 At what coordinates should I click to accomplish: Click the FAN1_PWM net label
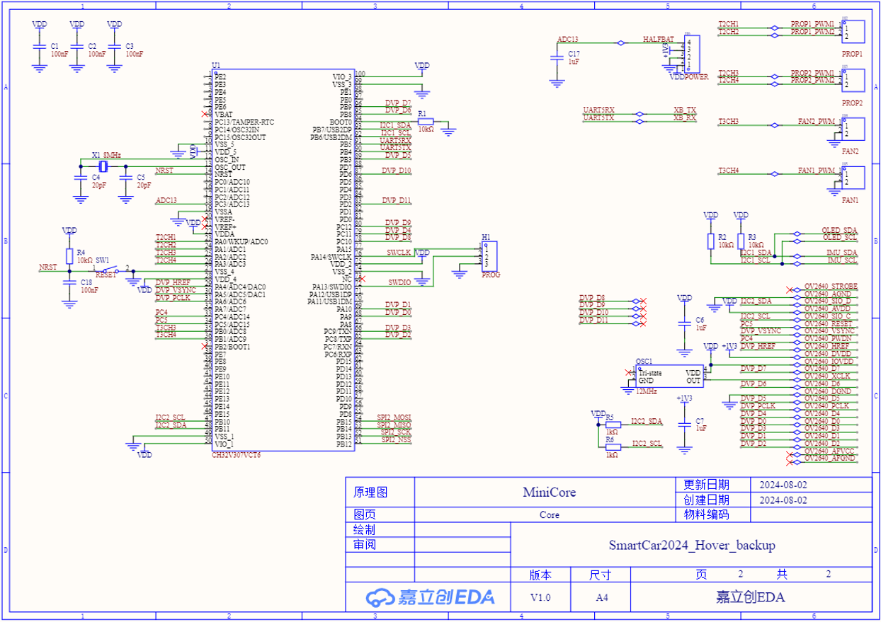[x=817, y=171]
